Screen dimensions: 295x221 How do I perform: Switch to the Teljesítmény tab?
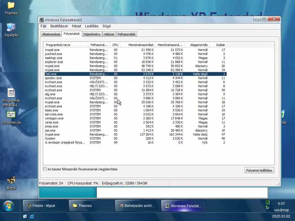[92, 34]
